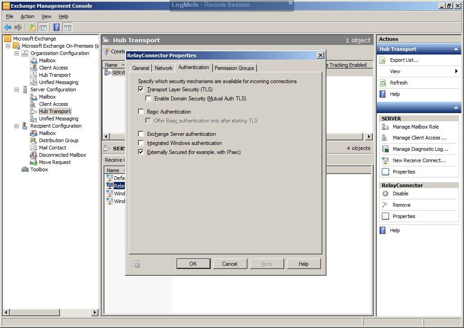Collapse the Microsoft Exchange On-Premises node

8,46
